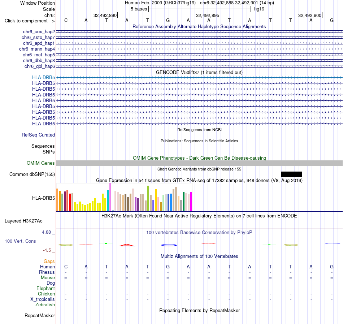Select the 4.88 PhyloP upper scale value
This screenshot has height=324, width=343.
point(46,232)
